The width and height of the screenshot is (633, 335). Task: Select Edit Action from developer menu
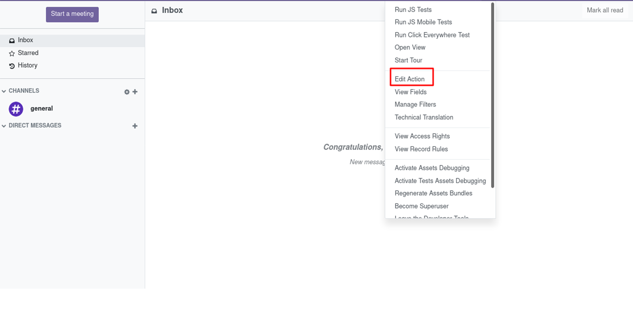click(x=409, y=79)
